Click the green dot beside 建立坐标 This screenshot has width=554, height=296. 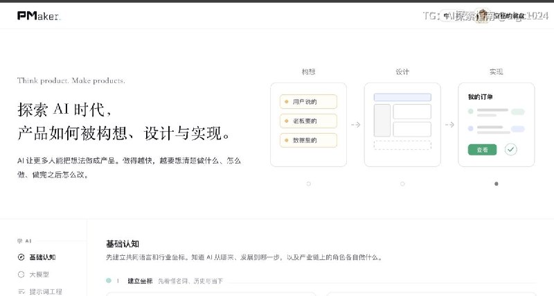point(109,281)
